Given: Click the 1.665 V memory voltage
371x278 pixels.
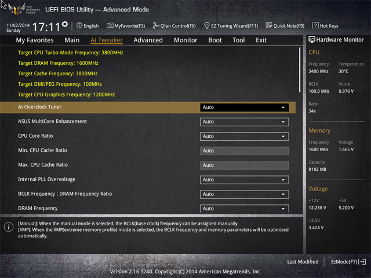Looking at the screenshot, I should 346,149.
